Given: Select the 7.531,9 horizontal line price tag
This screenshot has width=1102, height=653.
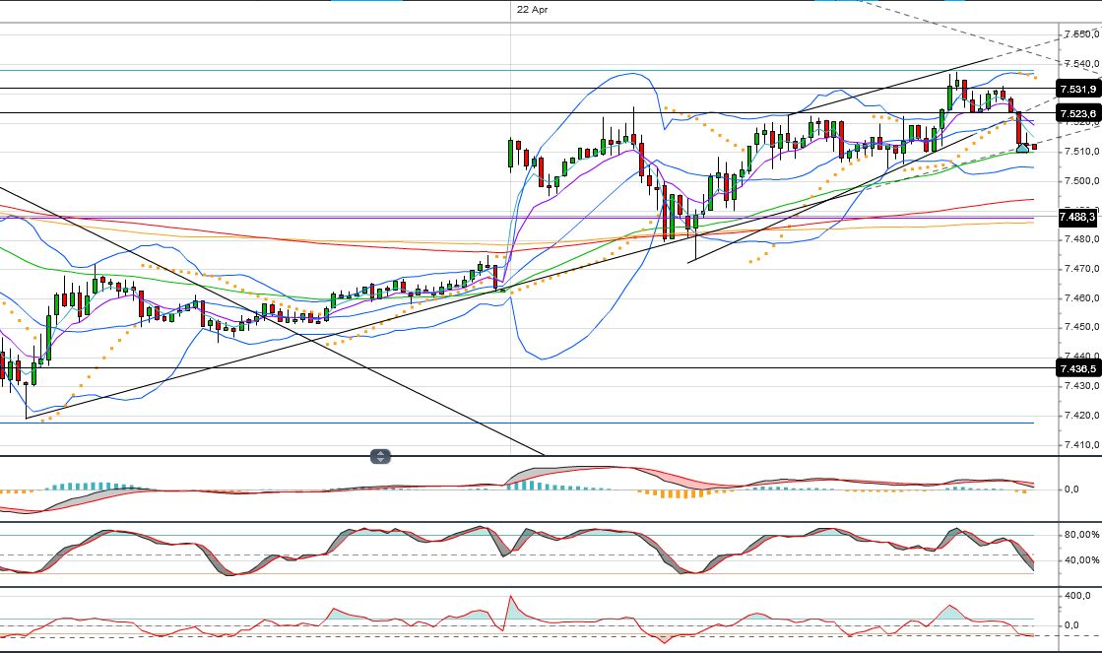Looking at the screenshot, I should pos(1078,89).
